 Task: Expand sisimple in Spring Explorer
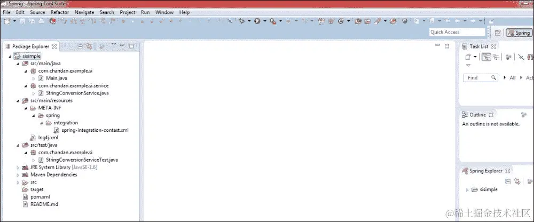coord(467,189)
